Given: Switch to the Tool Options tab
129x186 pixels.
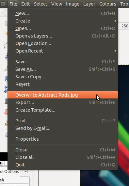Looking at the screenshot, I should point(10,172).
